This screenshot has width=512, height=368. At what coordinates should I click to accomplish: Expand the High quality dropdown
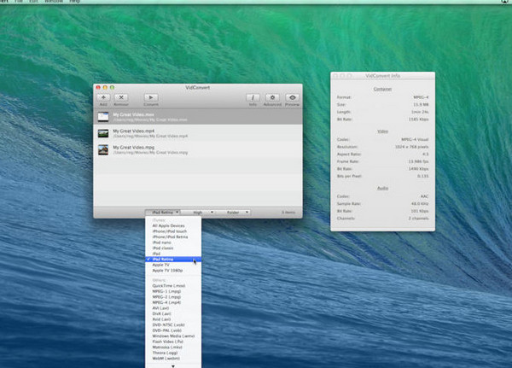tap(197, 212)
